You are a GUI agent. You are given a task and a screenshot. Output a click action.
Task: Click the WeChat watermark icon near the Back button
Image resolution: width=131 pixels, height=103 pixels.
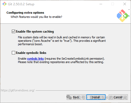(x=69, y=97)
